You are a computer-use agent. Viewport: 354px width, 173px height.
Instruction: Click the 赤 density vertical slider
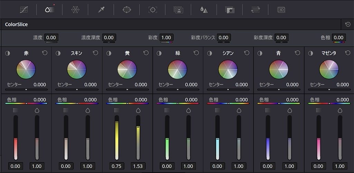[x=16, y=138]
